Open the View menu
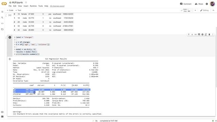Screen dimensions: 217x122 pyautogui.click(x=20, y=6)
